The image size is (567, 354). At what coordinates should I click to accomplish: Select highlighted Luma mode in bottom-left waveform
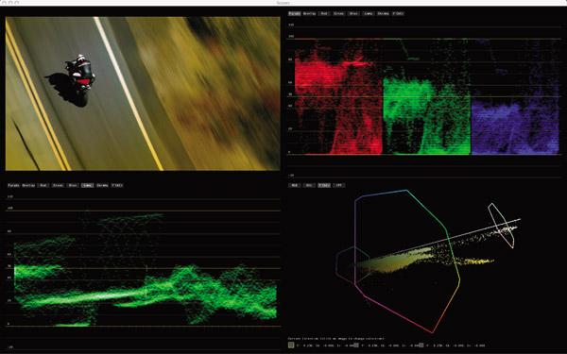coord(87,185)
